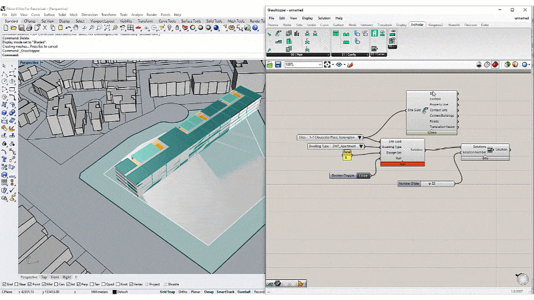This screenshot has height=300, width=534.
Task: Click the yellow Panel on Grasshopper canvas
Action: tap(346, 155)
